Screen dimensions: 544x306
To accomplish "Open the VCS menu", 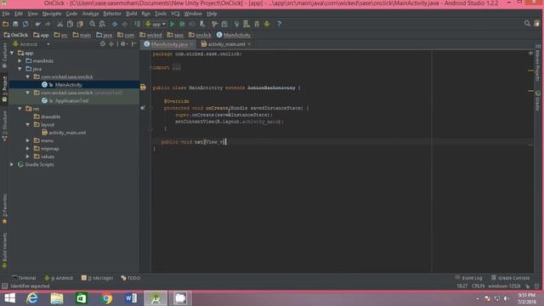I will click(175, 14).
